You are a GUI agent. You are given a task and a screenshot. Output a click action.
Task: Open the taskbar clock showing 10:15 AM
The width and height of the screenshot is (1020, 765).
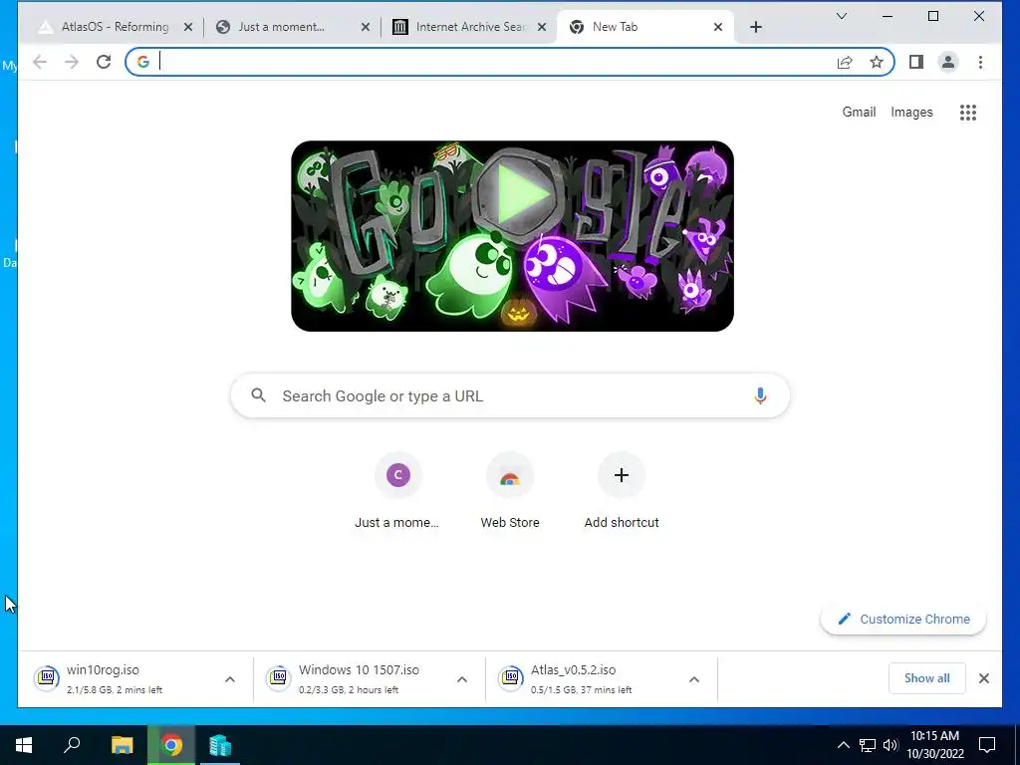(x=934, y=745)
